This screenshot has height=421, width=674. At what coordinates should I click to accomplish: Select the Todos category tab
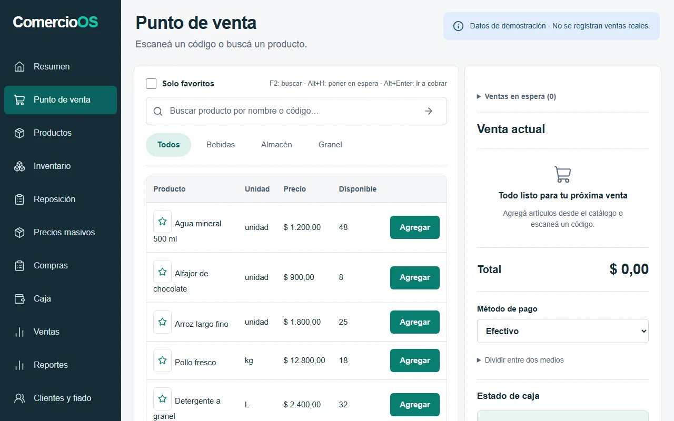(x=168, y=145)
